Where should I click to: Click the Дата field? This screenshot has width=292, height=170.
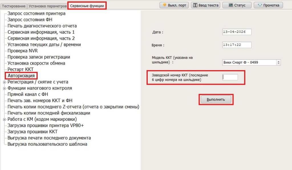(x=237, y=32)
